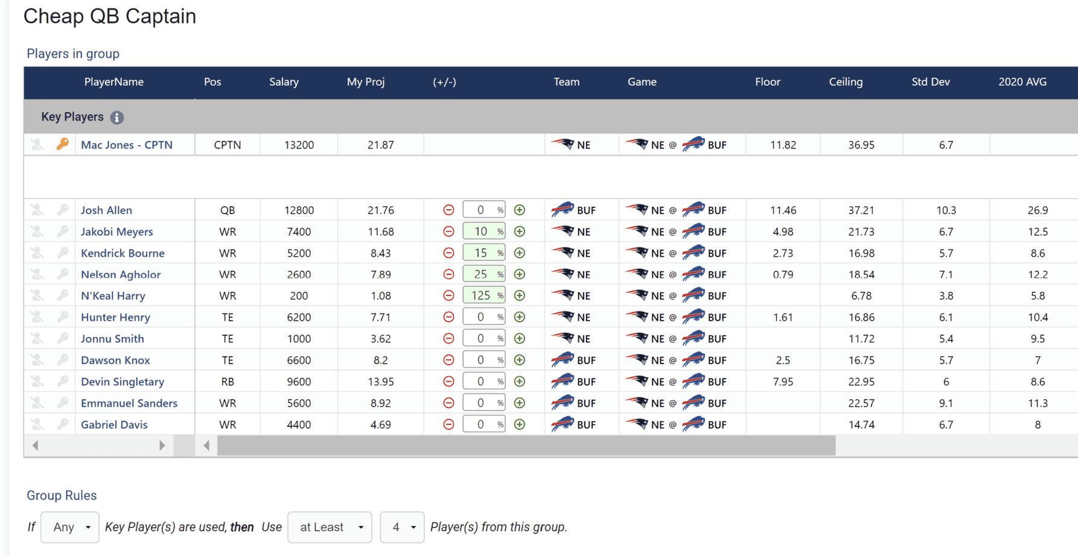Open Devin Singletary player link
The width and height of the screenshot is (1078, 557).
(x=123, y=382)
